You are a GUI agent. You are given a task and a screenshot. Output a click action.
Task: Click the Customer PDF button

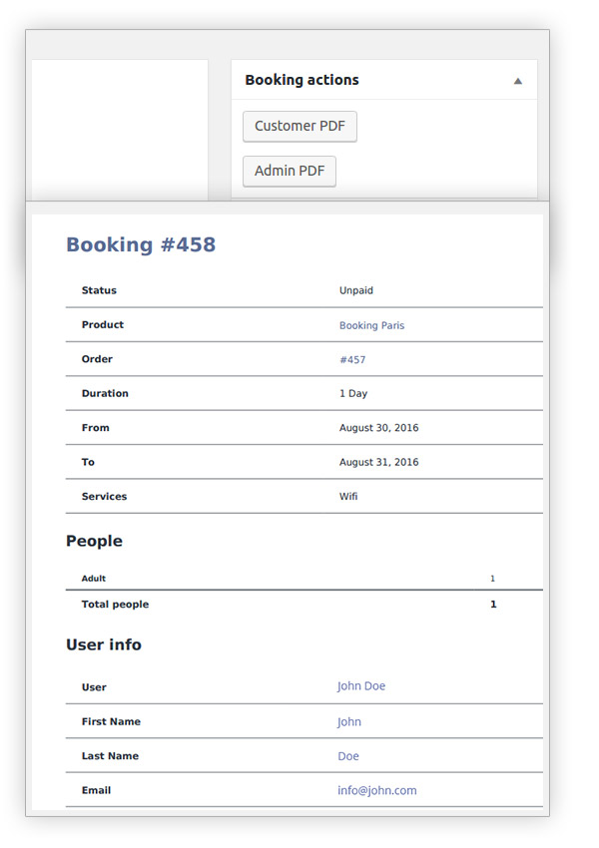pyautogui.click(x=299, y=126)
